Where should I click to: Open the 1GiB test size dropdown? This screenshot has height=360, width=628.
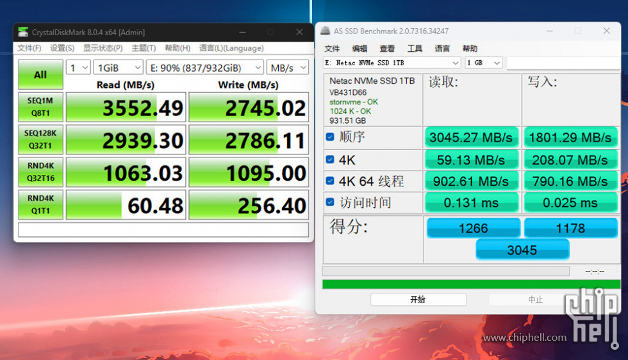click(x=118, y=68)
